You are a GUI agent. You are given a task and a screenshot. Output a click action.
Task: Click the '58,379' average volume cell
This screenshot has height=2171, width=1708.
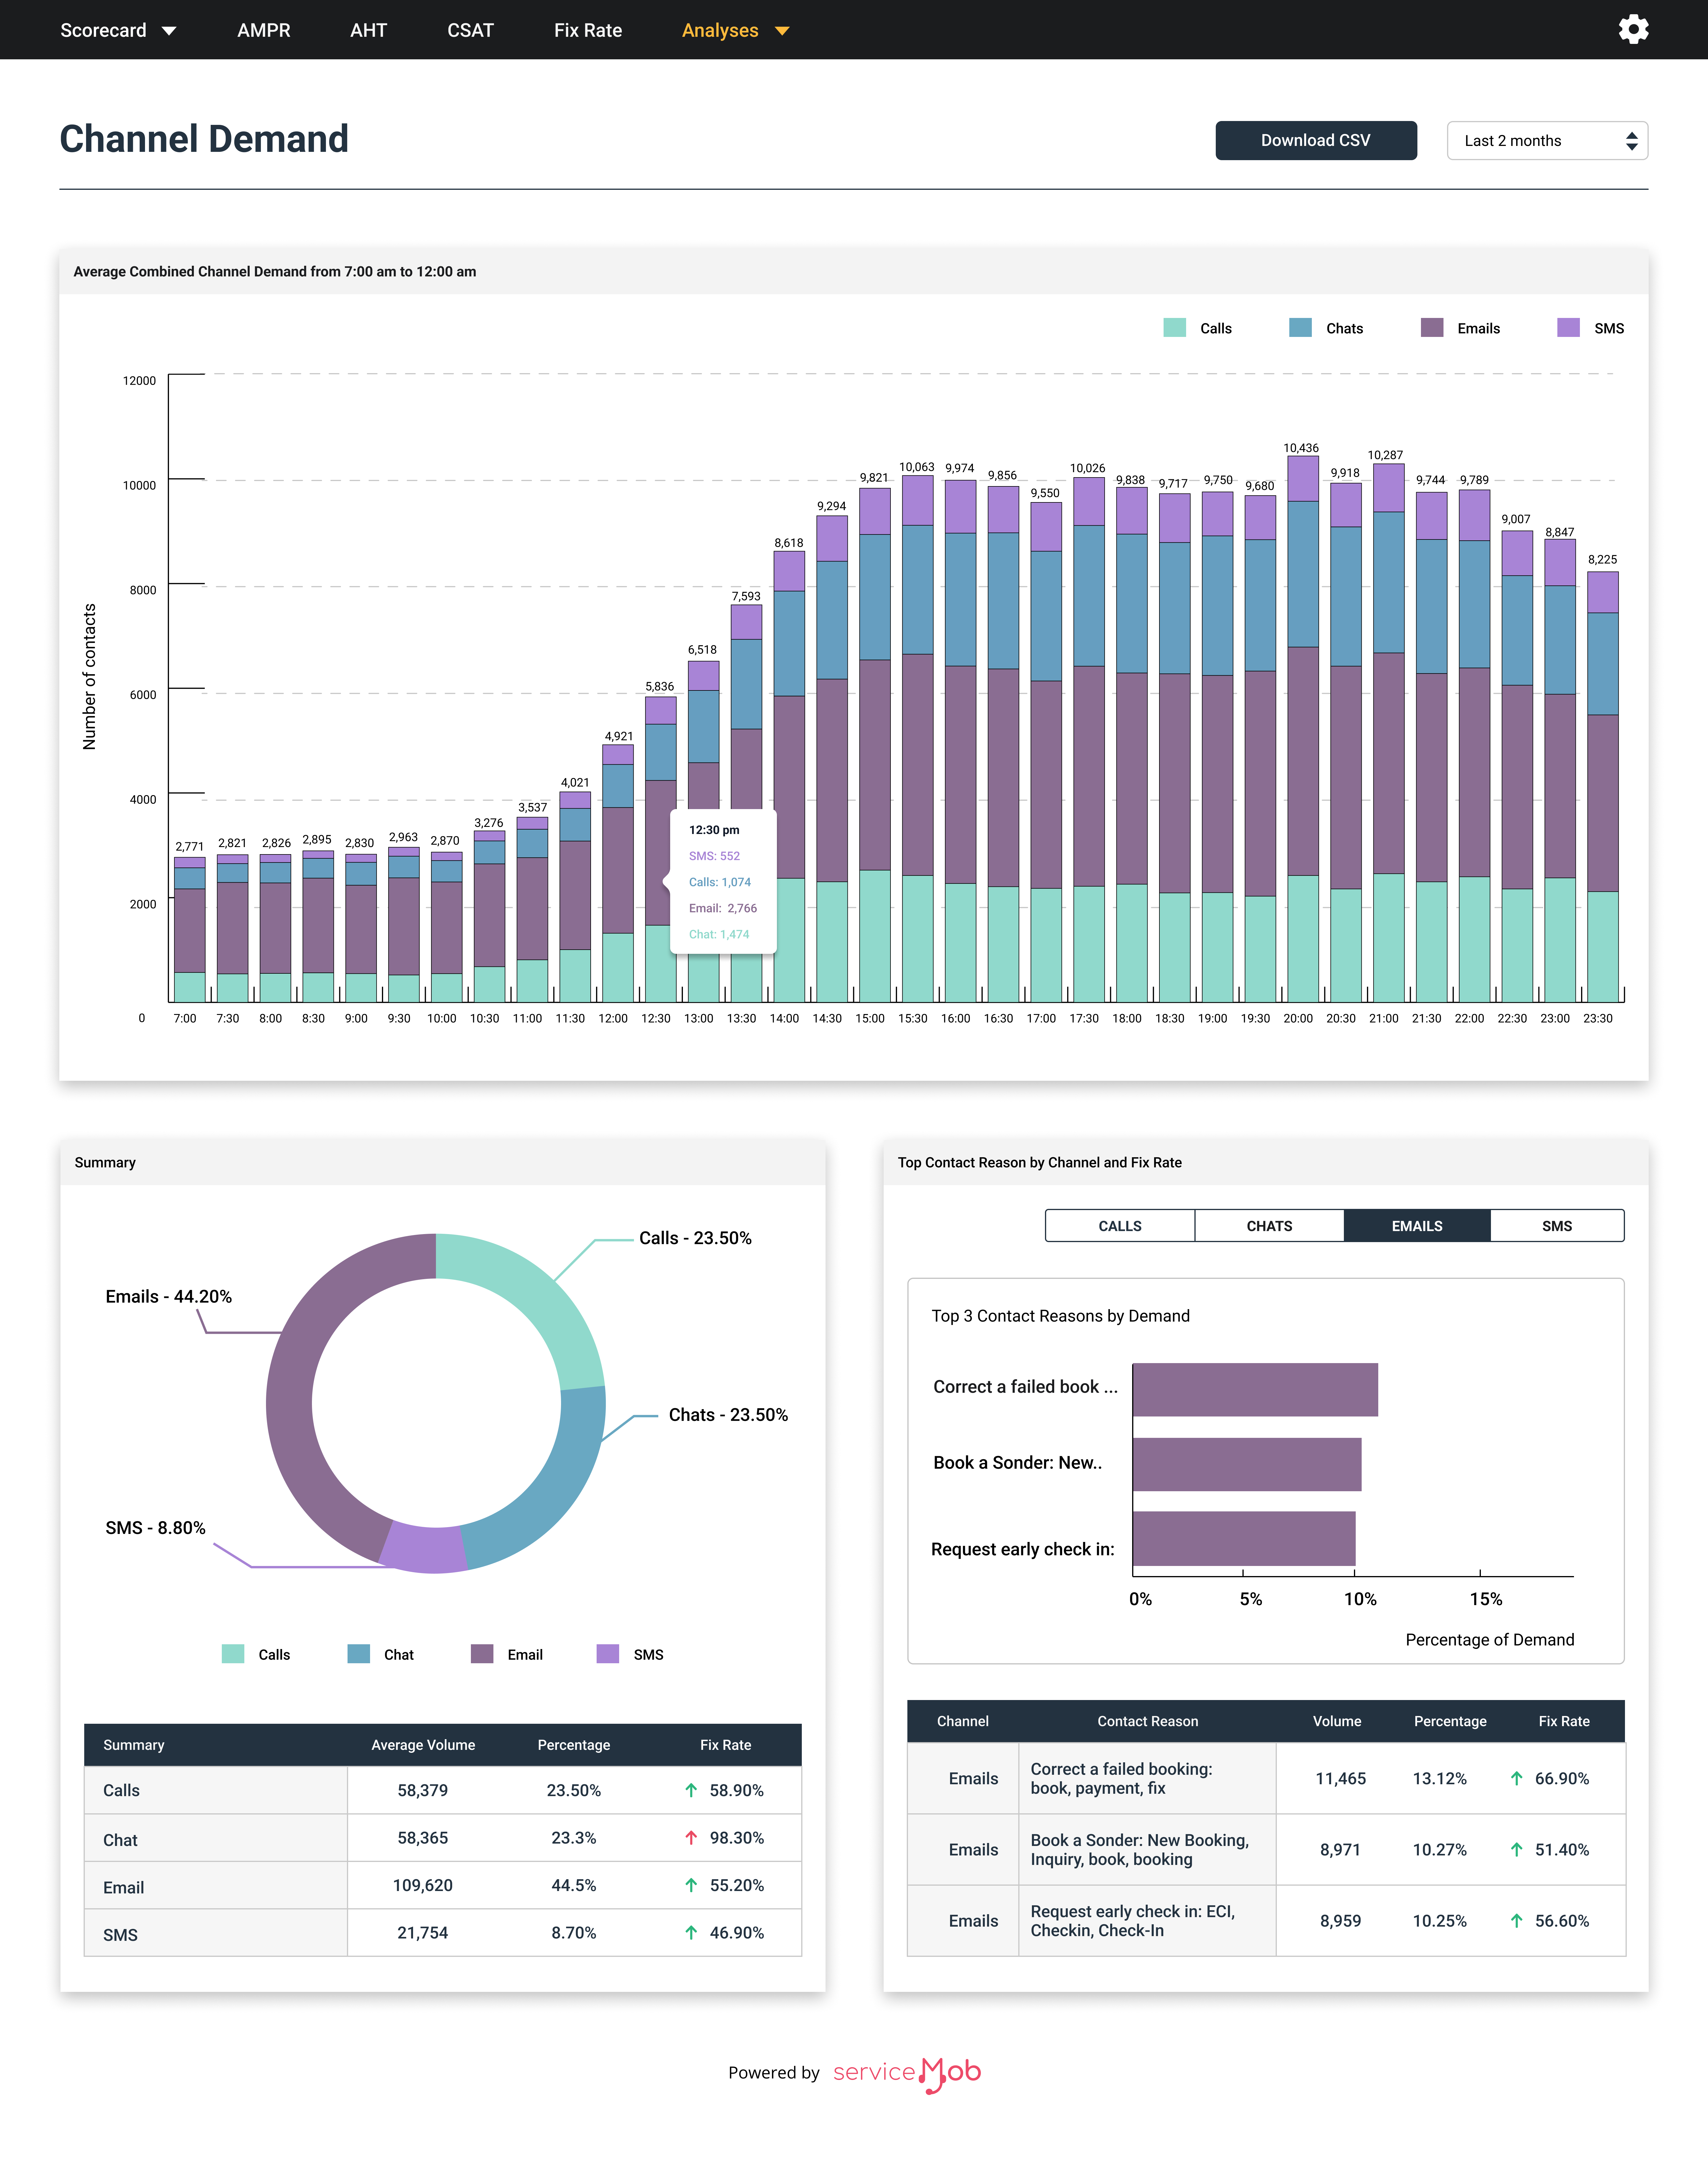click(423, 1790)
